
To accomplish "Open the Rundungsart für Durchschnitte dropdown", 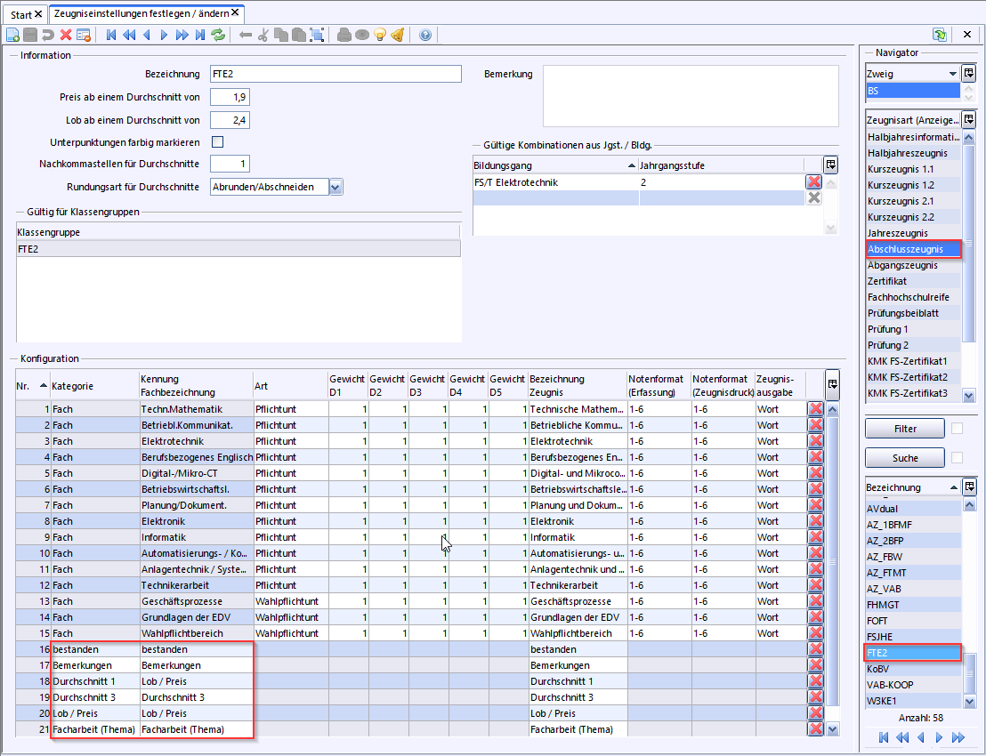I will tap(335, 187).
